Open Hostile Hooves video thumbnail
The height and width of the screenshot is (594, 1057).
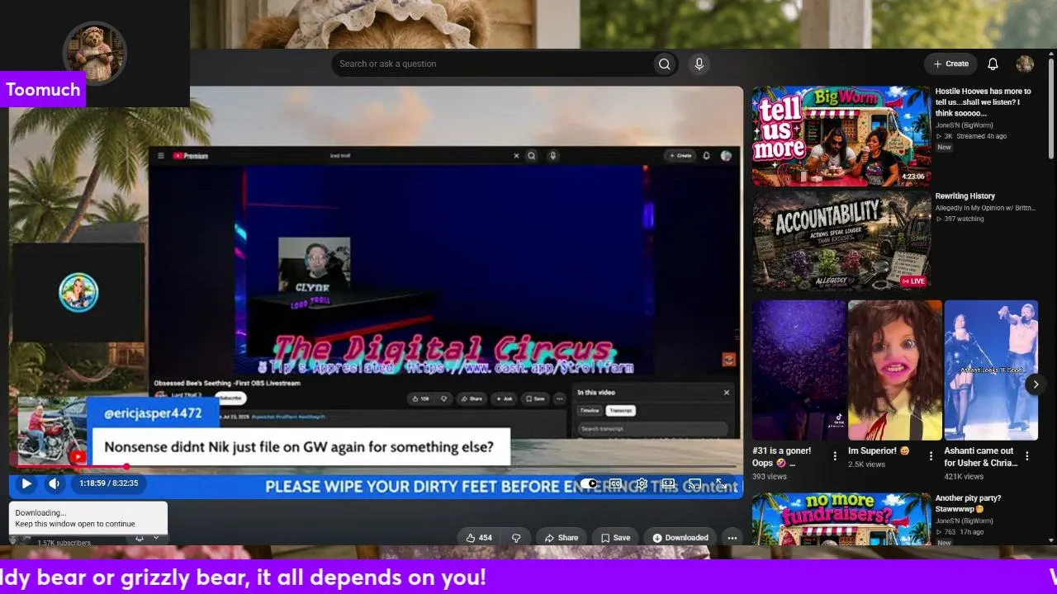841,136
